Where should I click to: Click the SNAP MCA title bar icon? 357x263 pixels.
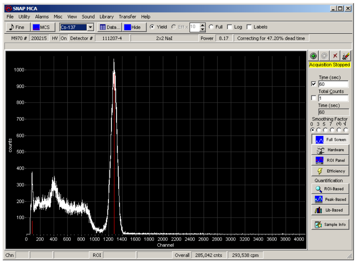(x=8, y=8)
